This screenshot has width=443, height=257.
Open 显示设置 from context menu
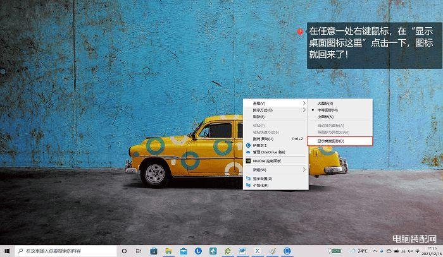click(x=263, y=179)
